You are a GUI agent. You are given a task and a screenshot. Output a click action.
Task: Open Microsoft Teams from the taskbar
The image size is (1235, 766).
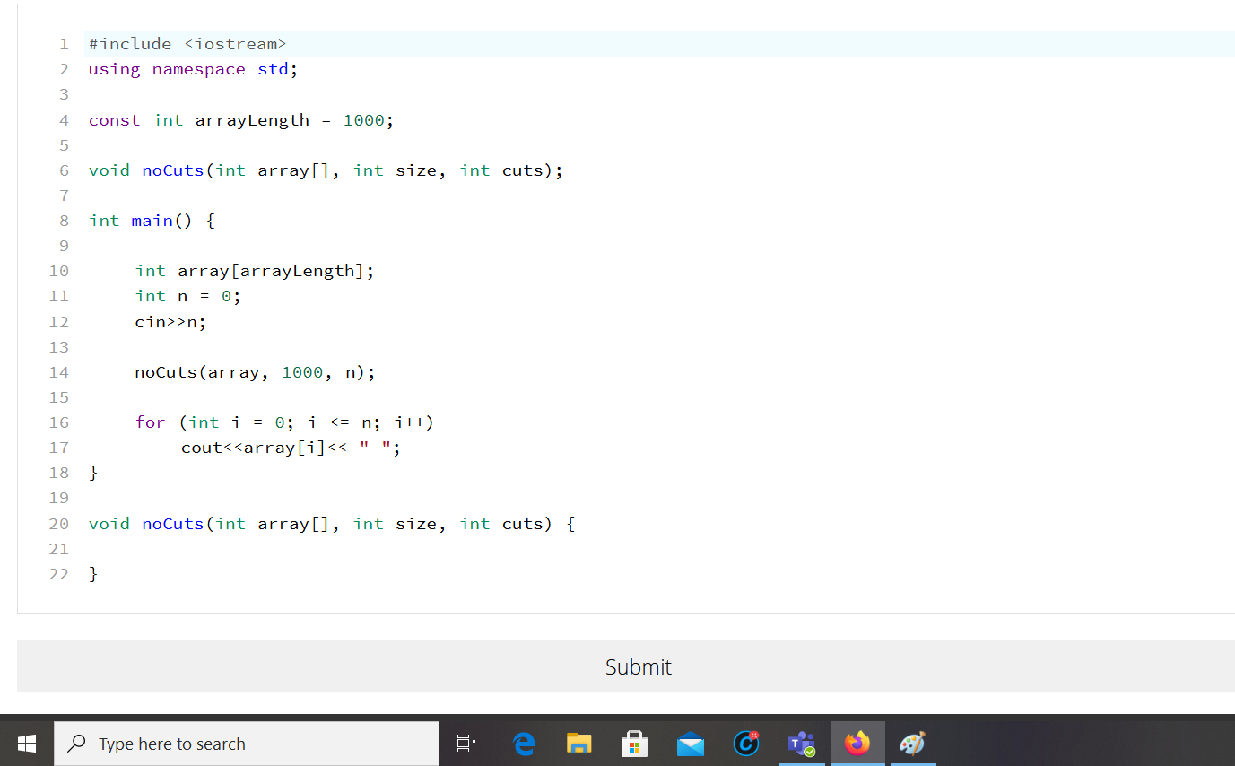(x=802, y=743)
